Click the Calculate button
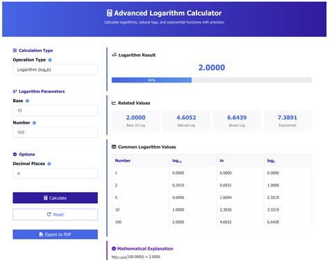 56,198
